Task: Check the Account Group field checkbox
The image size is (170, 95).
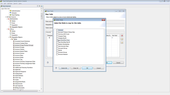Action: (57, 48)
